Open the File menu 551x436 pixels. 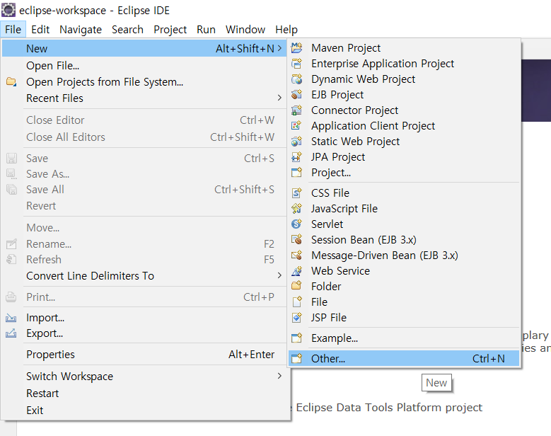13,30
